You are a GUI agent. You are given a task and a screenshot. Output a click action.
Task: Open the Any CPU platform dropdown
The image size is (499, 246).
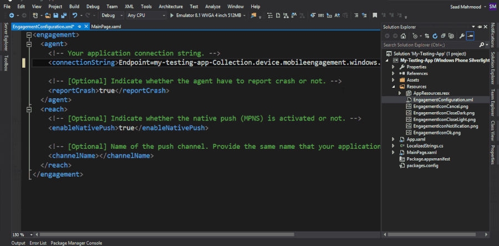pos(164,16)
